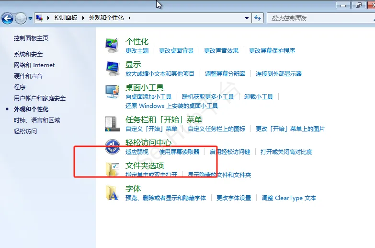Click the refresh button beside address bar
The width and height of the screenshot is (375, 248).
point(258,18)
